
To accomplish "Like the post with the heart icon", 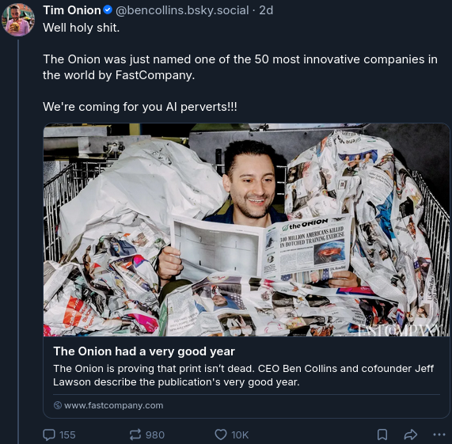I will 221,435.
